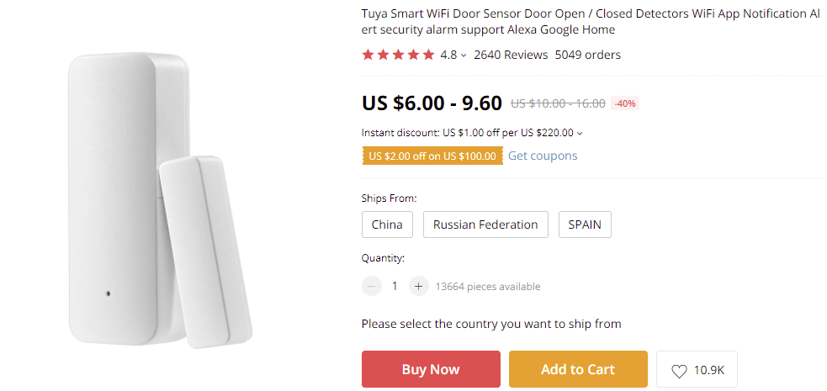Click the heart wishlist icon
Viewport: 827px width, 391px height.
click(x=680, y=371)
